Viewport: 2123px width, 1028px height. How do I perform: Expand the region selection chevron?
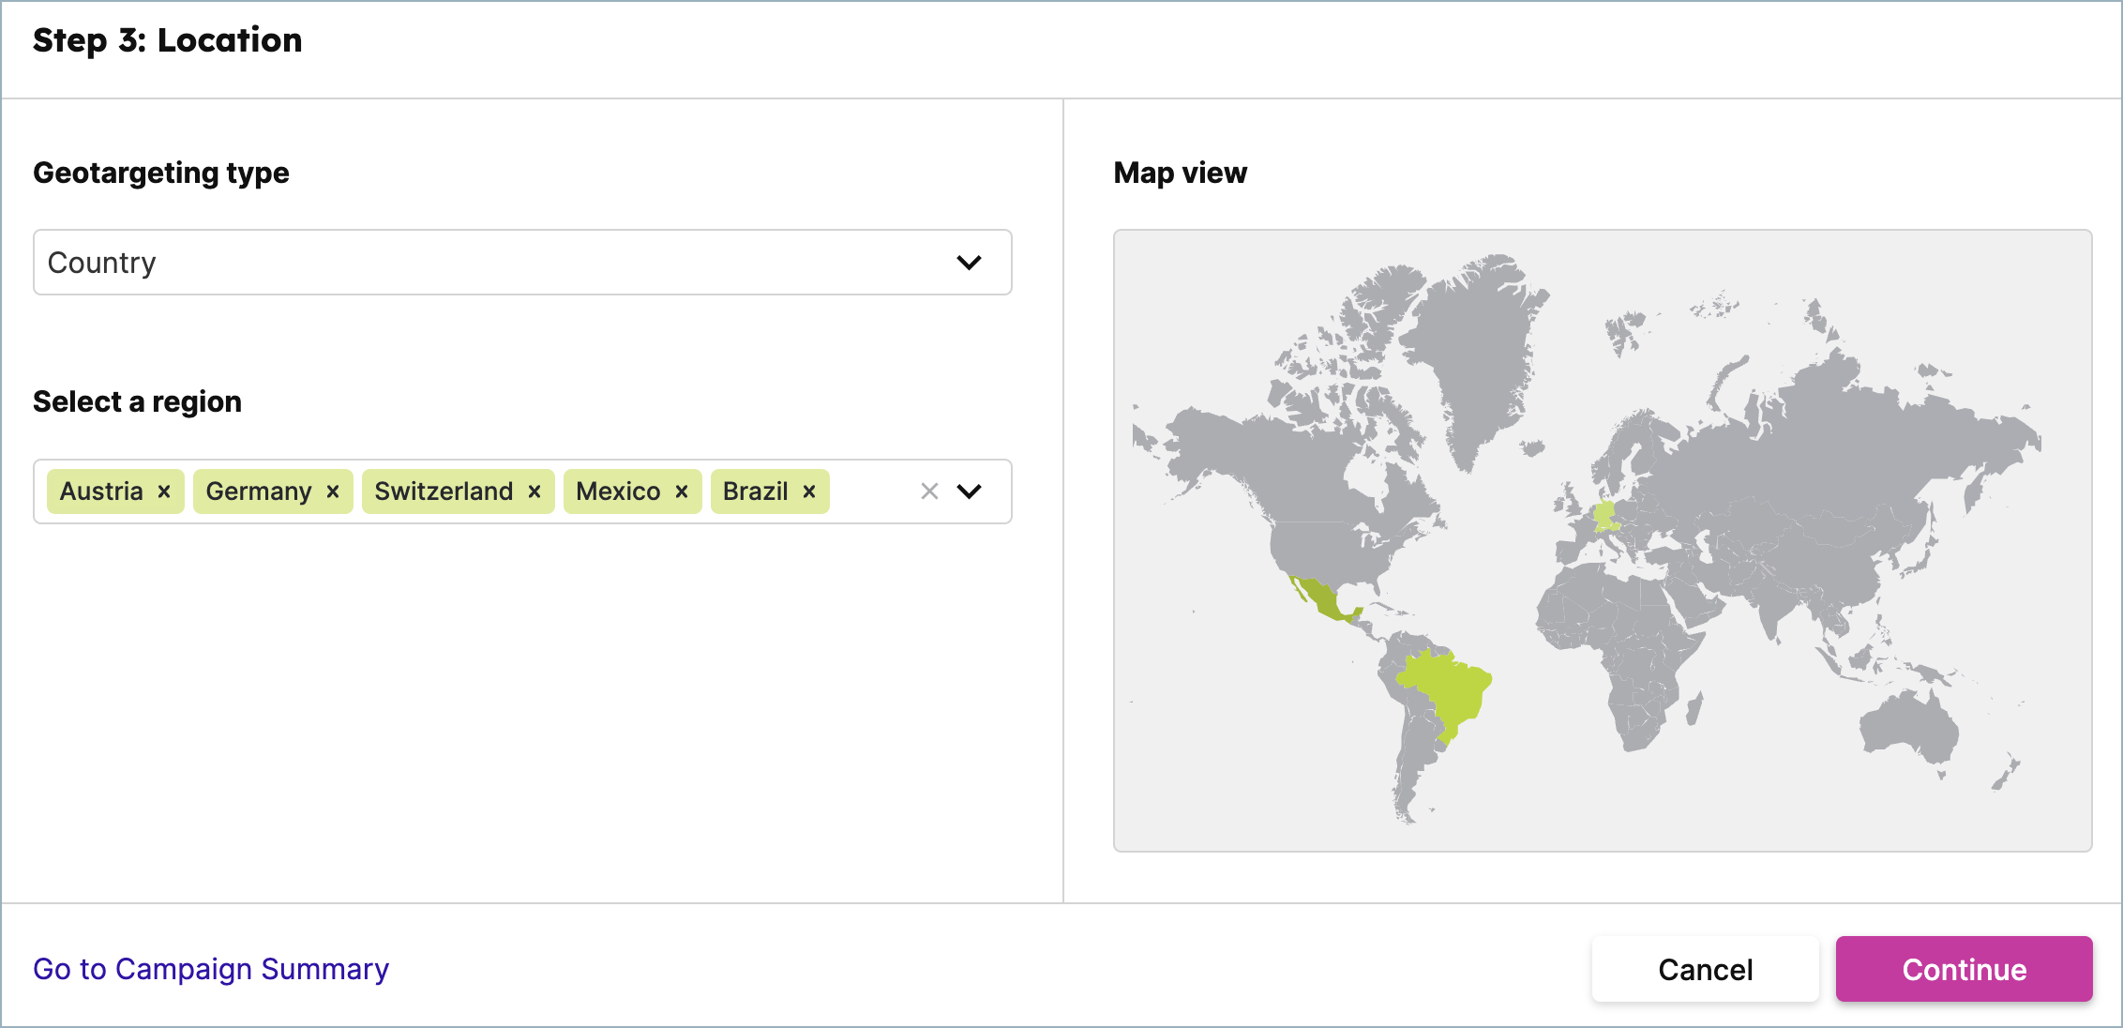point(969,491)
